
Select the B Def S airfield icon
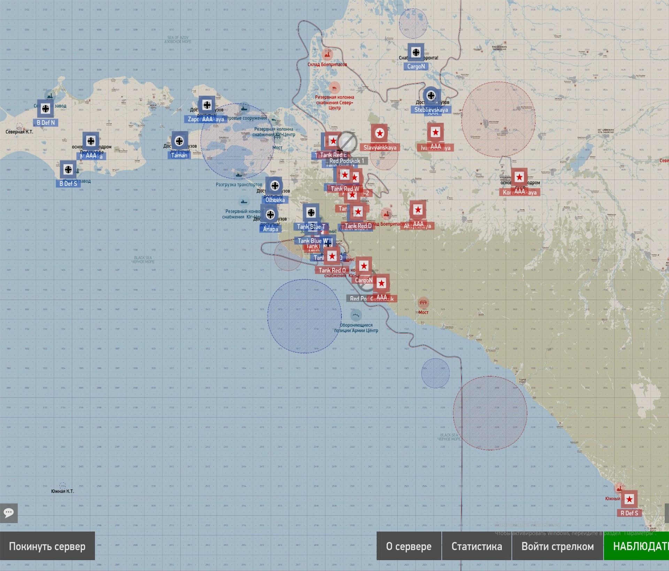[x=68, y=170]
